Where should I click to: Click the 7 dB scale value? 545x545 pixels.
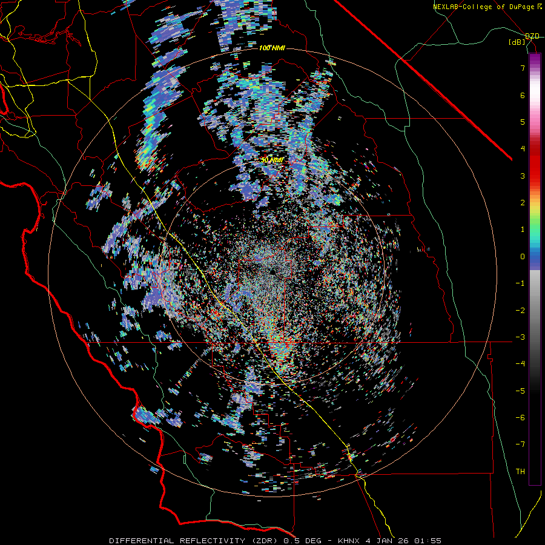click(523, 68)
